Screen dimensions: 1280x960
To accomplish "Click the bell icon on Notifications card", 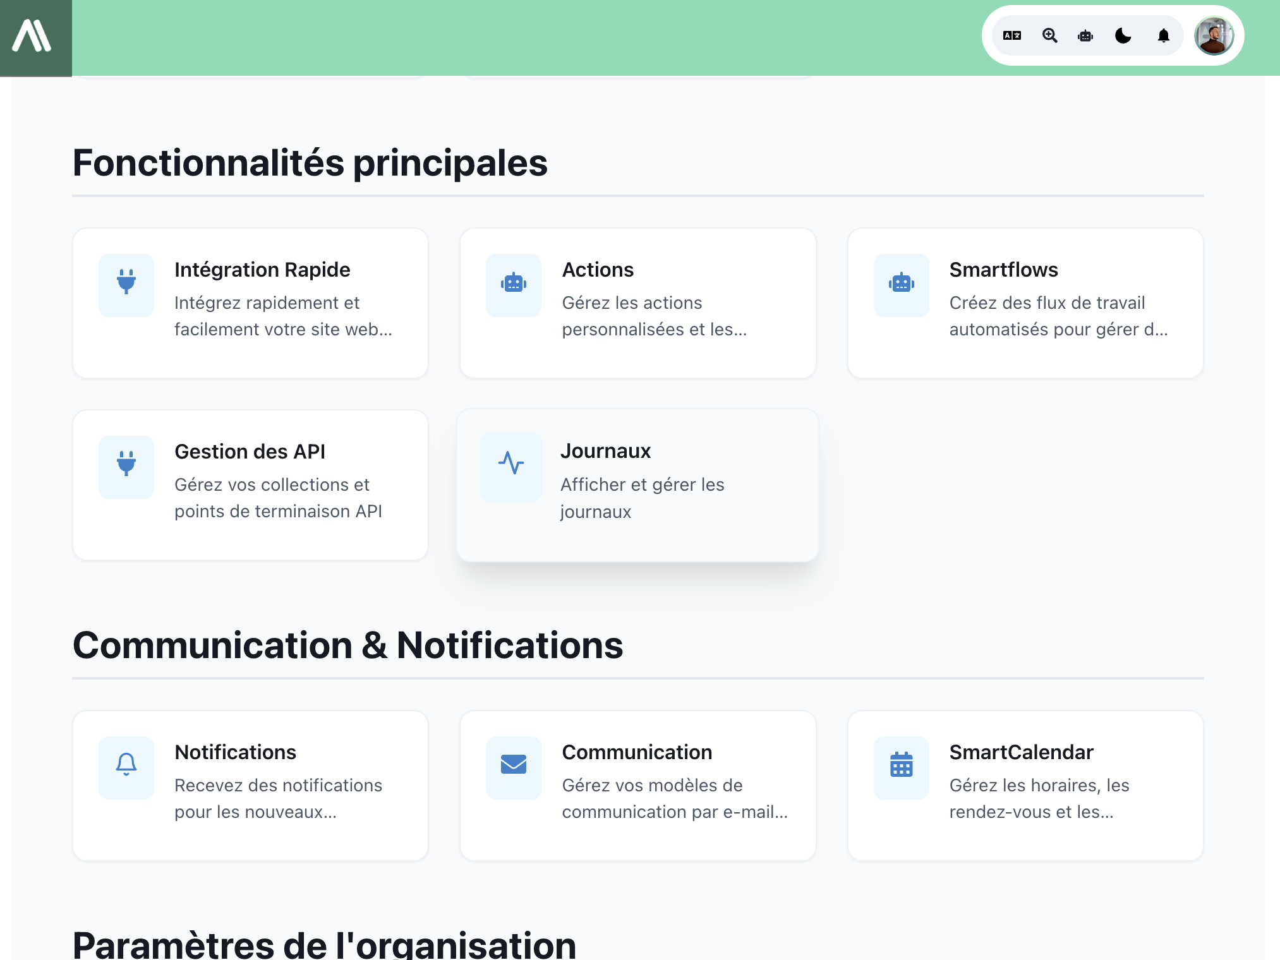I will tap(126, 765).
